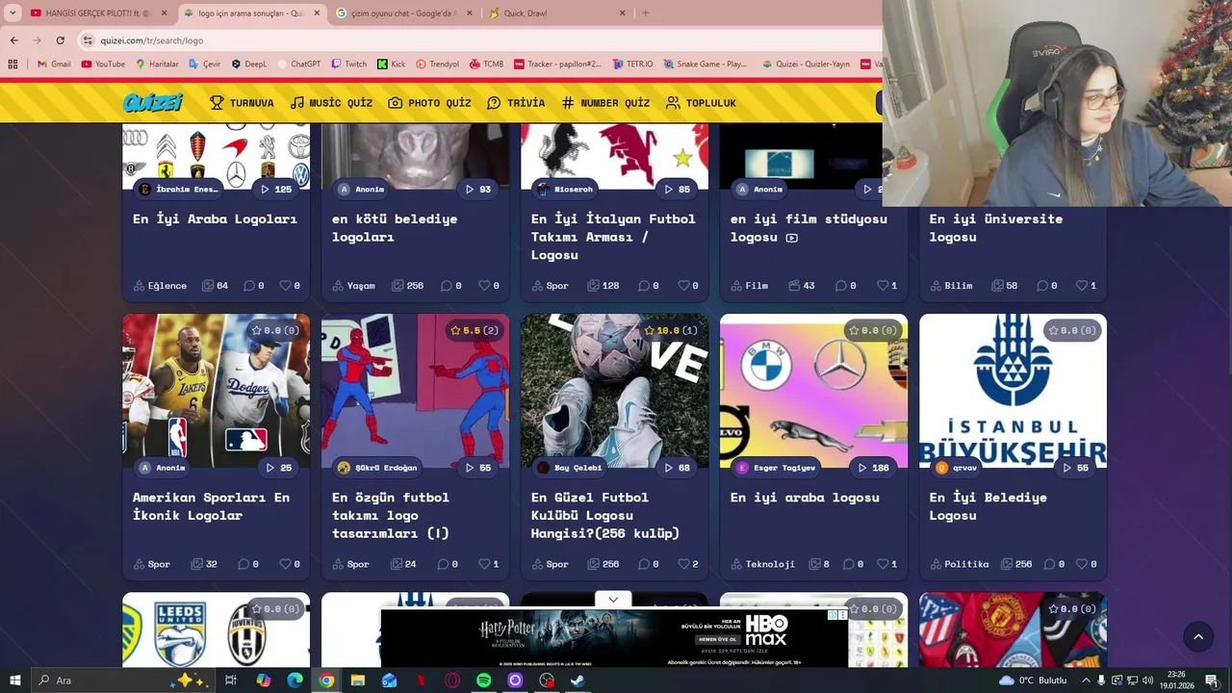Like the En özgün futbol takımı card

pos(489,564)
